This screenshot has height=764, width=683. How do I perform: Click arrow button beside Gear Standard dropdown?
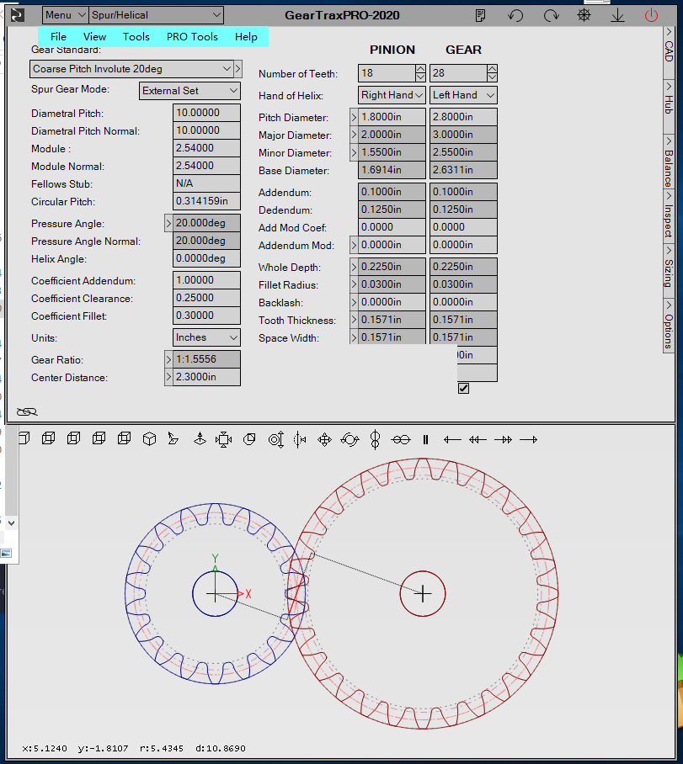(x=237, y=69)
